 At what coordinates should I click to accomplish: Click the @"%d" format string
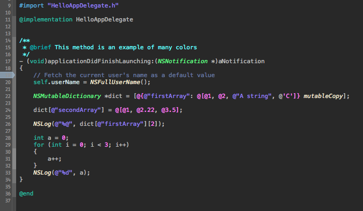point(63,172)
